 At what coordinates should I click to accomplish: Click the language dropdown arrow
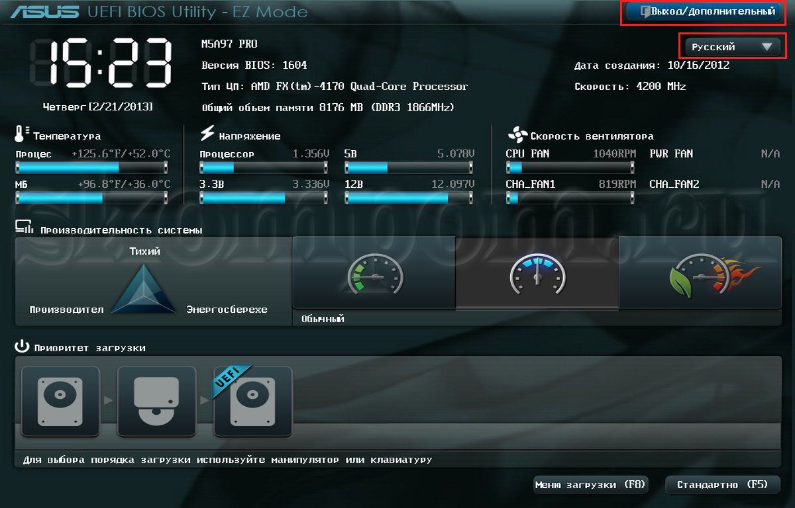[767, 47]
